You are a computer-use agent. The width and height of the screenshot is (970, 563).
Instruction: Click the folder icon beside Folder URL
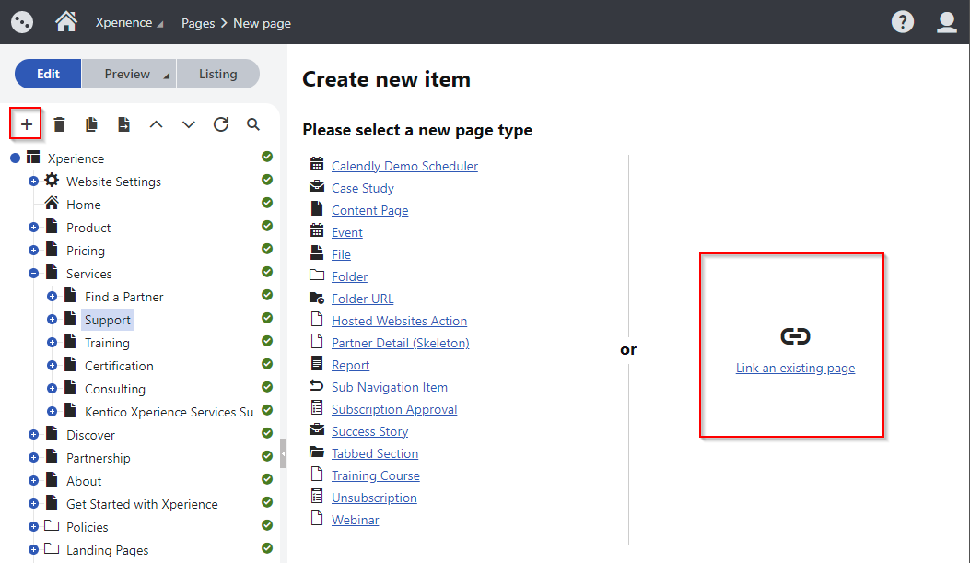click(x=317, y=298)
